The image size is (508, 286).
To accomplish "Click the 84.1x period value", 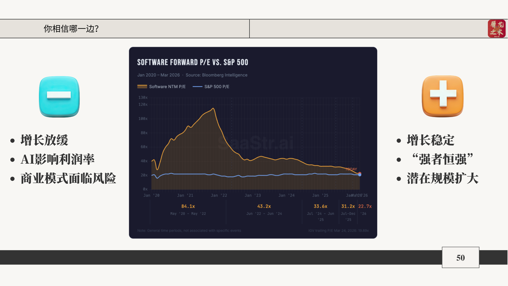I will [x=188, y=206].
